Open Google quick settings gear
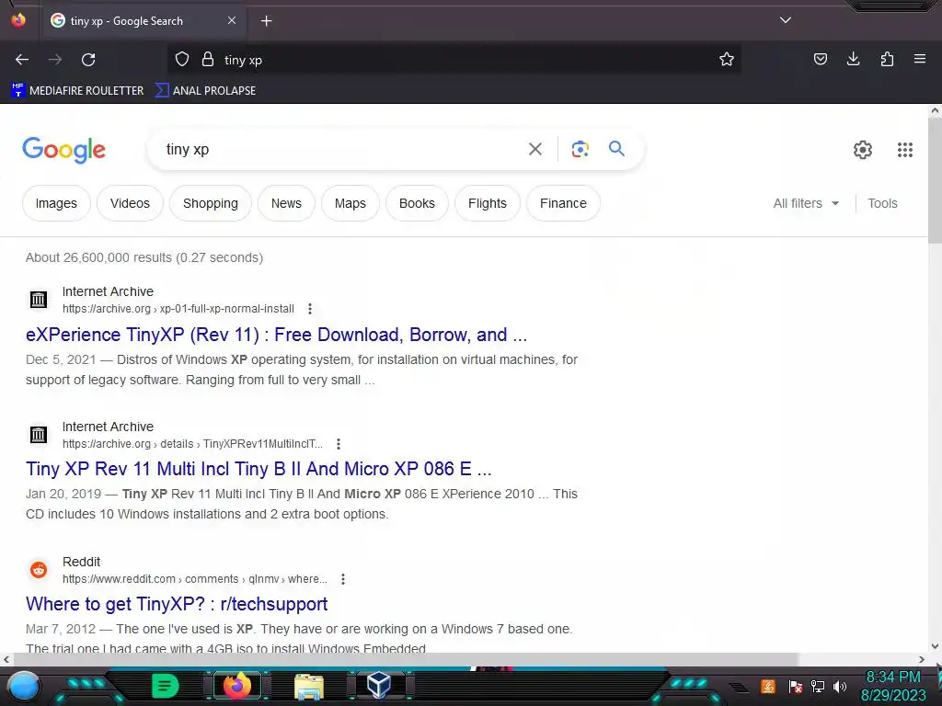Image resolution: width=942 pixels, height=706 pixels. 863,150
